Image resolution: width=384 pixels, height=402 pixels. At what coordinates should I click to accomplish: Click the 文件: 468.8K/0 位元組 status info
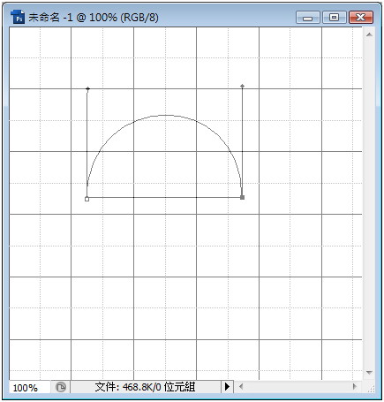tap(145, 387)
